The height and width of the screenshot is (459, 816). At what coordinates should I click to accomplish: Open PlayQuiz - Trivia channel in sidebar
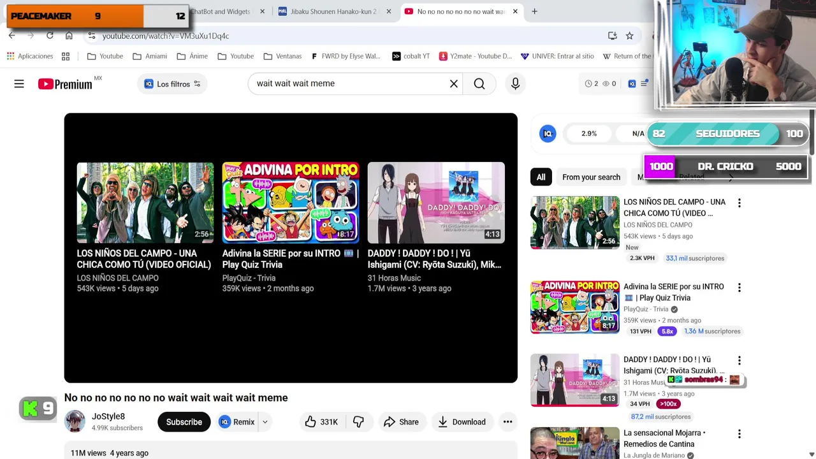click(646, 309)
